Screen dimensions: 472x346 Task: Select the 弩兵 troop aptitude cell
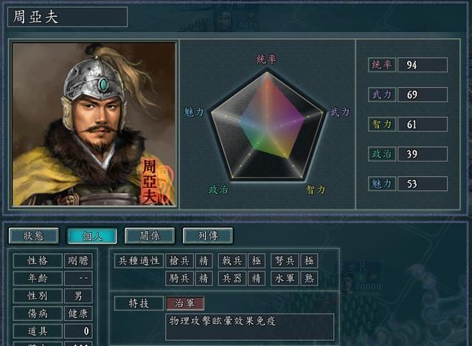(x=285, y=260)
